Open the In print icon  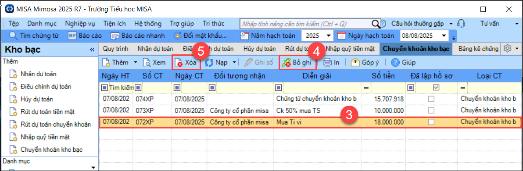pos(327,62)
